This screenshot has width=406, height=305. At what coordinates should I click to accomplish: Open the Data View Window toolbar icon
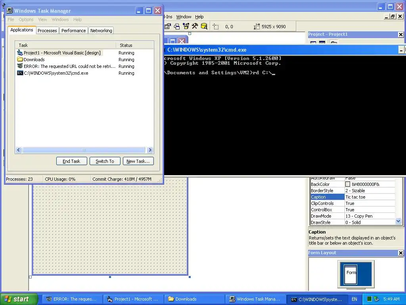pos(204,26)
